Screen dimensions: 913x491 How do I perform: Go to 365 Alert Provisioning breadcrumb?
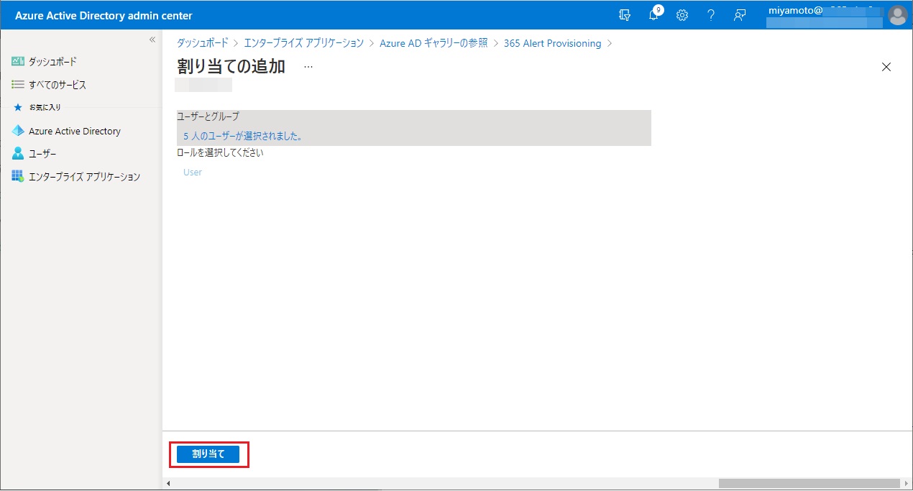tap(552, 43)
